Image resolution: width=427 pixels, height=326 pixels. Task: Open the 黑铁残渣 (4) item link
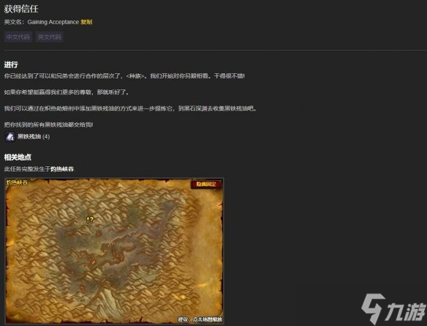pos(34,137)
